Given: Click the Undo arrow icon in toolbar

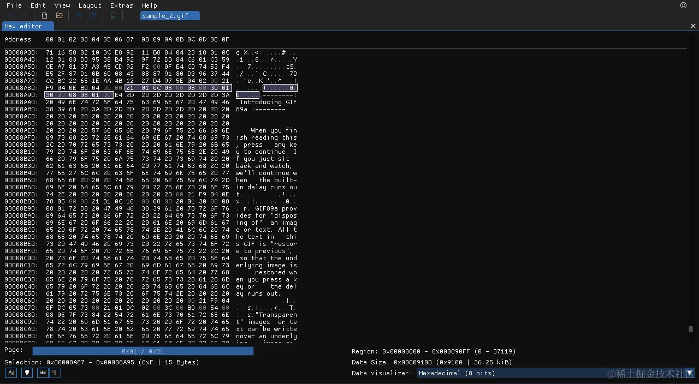Looking at the screenshot, I should (x=9, y=16).
